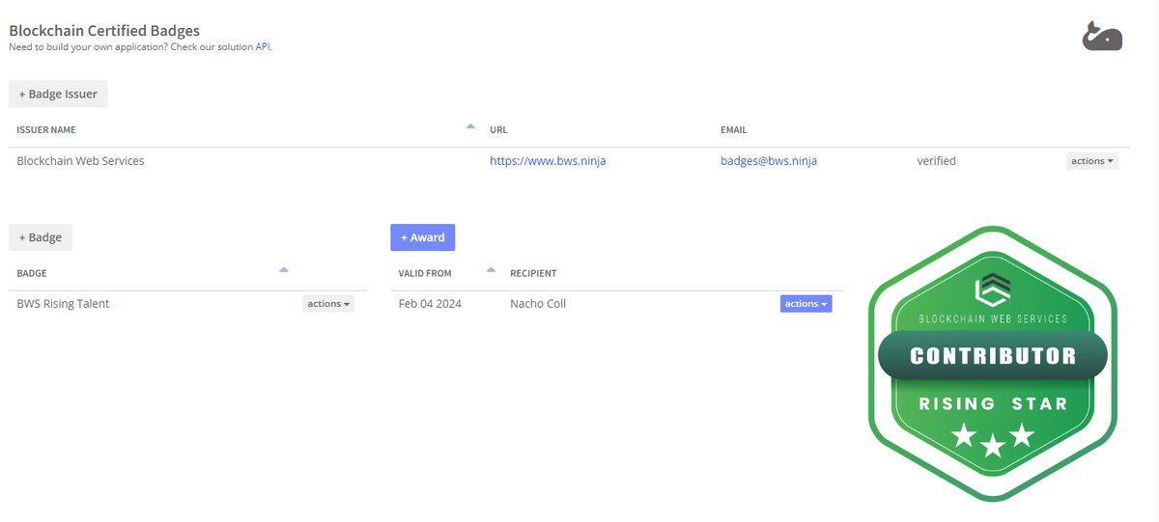Click sort arrow beside VALID FROM column
The width and height of the screenshot is (1159, 522).
pos(491,270)
